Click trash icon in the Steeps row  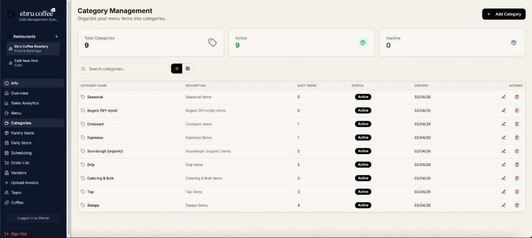pos(517,205)
